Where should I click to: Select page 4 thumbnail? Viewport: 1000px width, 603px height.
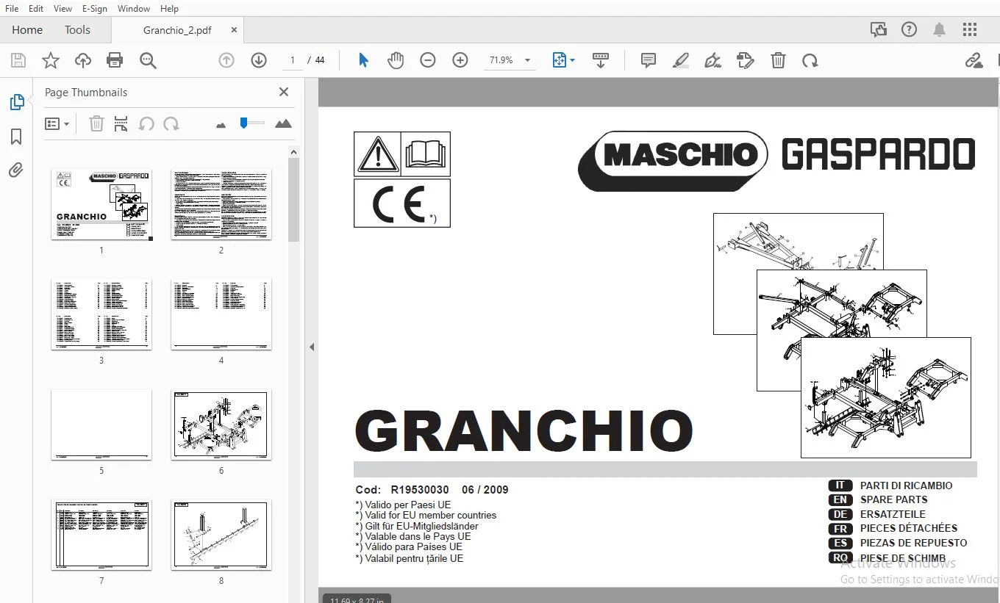(x=221, y=314)
